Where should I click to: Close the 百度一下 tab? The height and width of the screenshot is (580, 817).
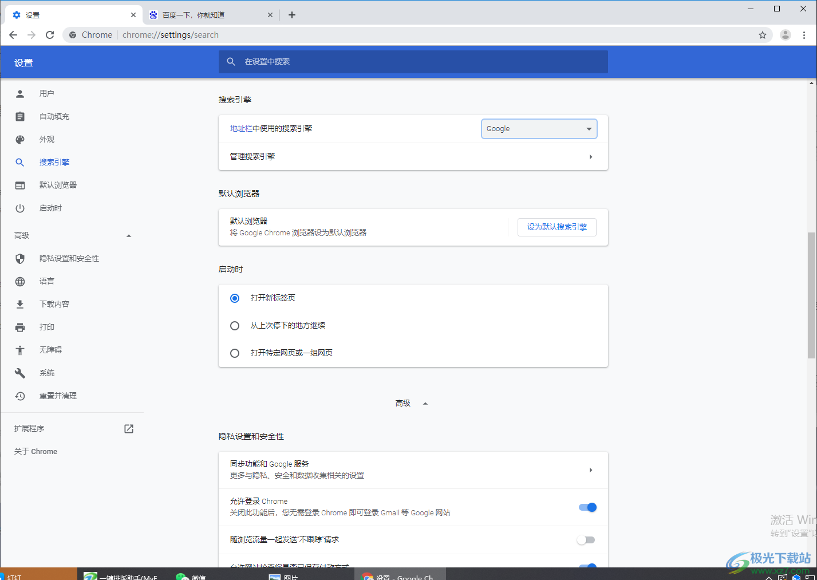tap(270, 15)
